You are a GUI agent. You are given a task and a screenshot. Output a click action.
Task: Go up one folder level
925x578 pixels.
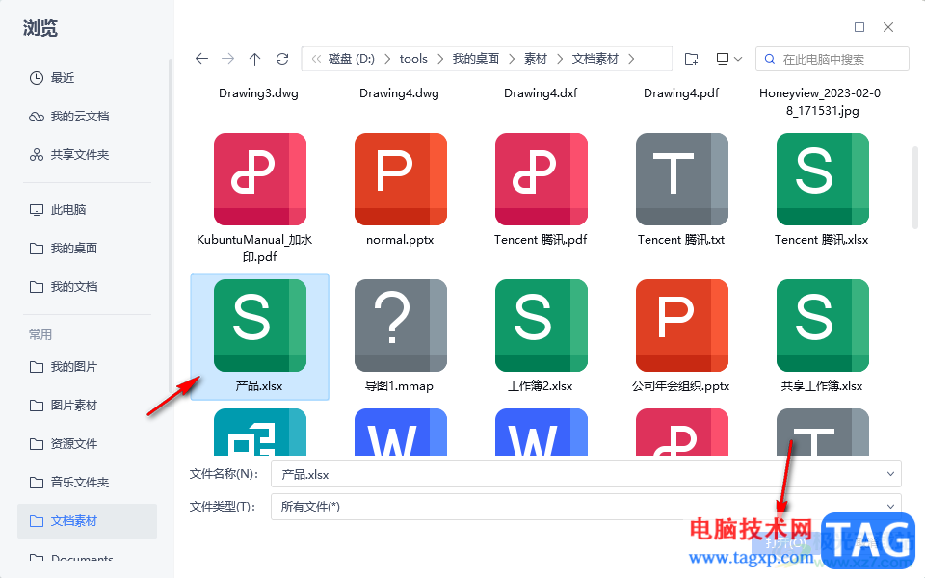point(254,59)
